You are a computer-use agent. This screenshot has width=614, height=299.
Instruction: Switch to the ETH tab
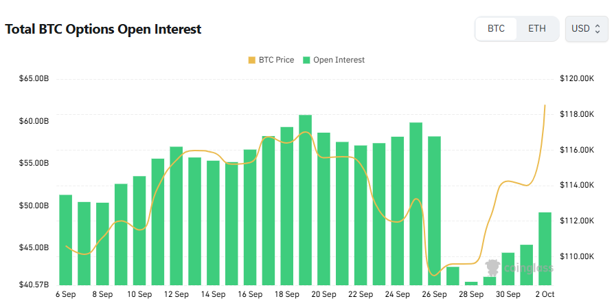click(x=537, y=29)
